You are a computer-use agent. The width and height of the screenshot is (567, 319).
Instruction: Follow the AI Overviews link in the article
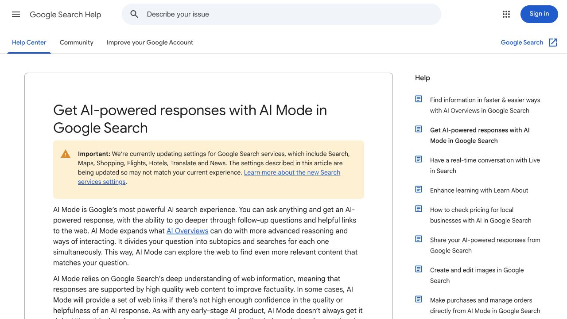point(187,231)
